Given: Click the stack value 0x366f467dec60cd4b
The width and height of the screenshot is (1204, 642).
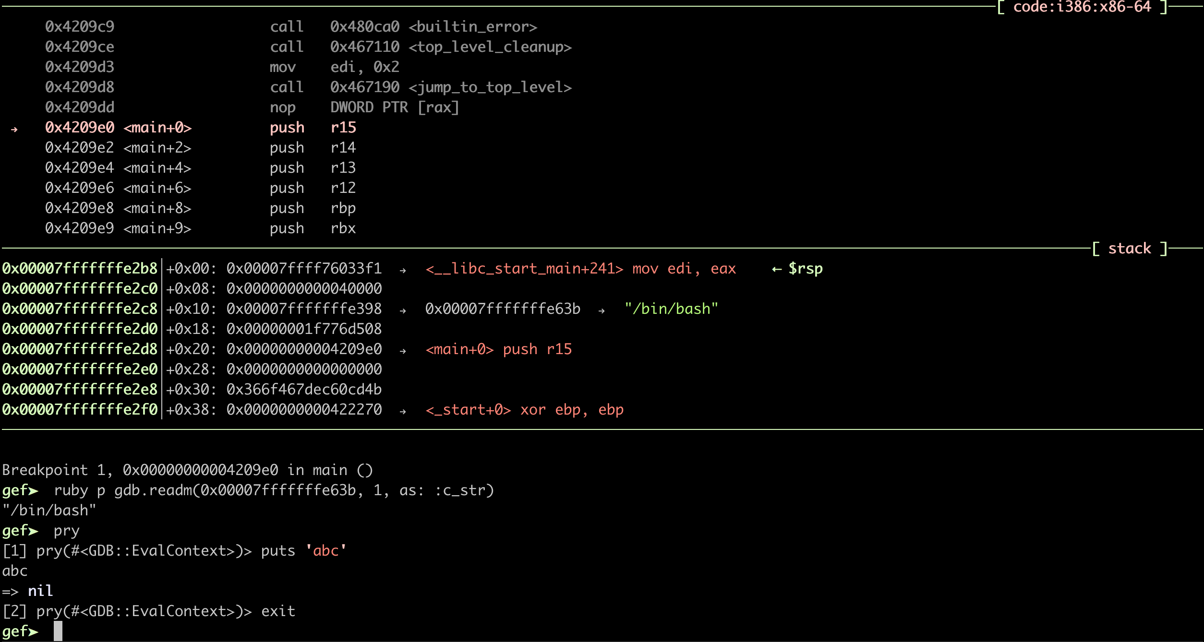Looking at the screenshot, I should click(x=304, y=390).
